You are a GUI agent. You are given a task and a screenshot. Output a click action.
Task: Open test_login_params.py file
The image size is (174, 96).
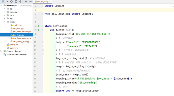tap(22, 38)
